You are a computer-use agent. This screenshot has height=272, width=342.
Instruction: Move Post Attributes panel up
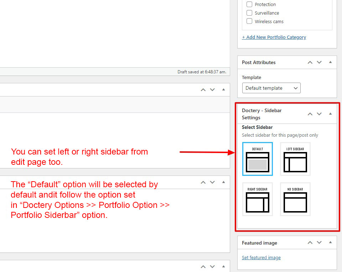click(310, 62)
